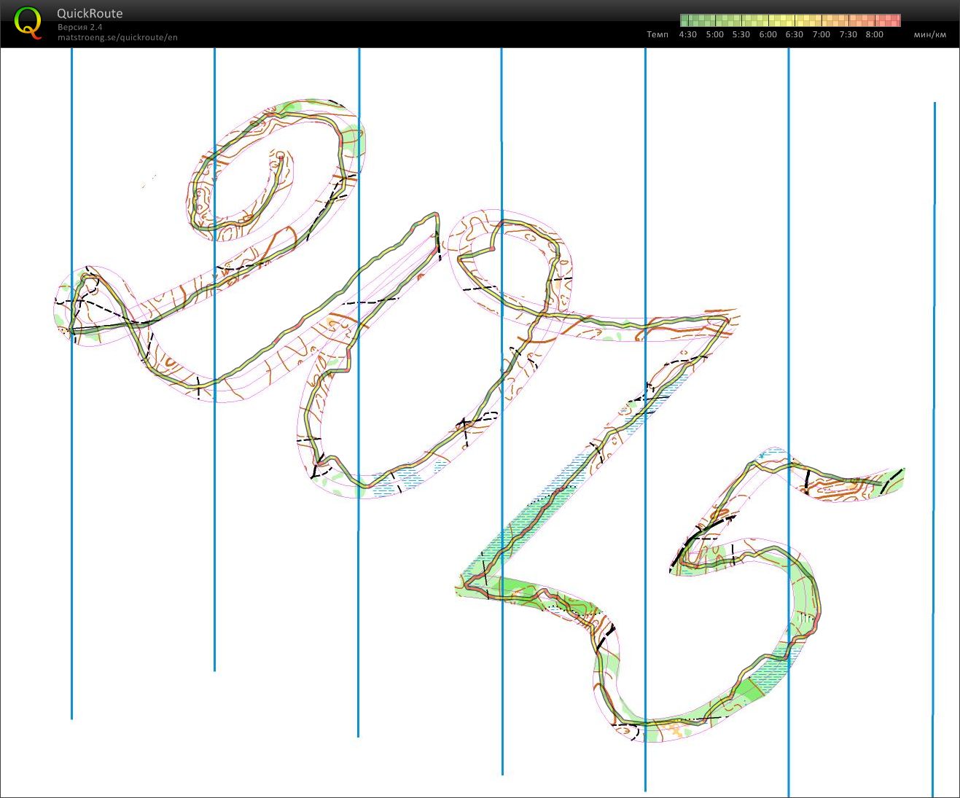Click the QuickRoute Q logo icon
This screenshot has width=960, height=798.
(x=28, y=23)
